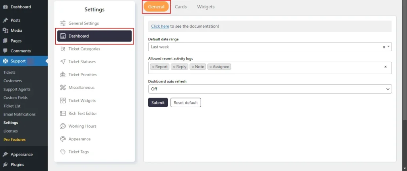Click the Ticket Statuses paper-plane icon
The width and height of the screenshot is (407, 171).
point(63,61)
